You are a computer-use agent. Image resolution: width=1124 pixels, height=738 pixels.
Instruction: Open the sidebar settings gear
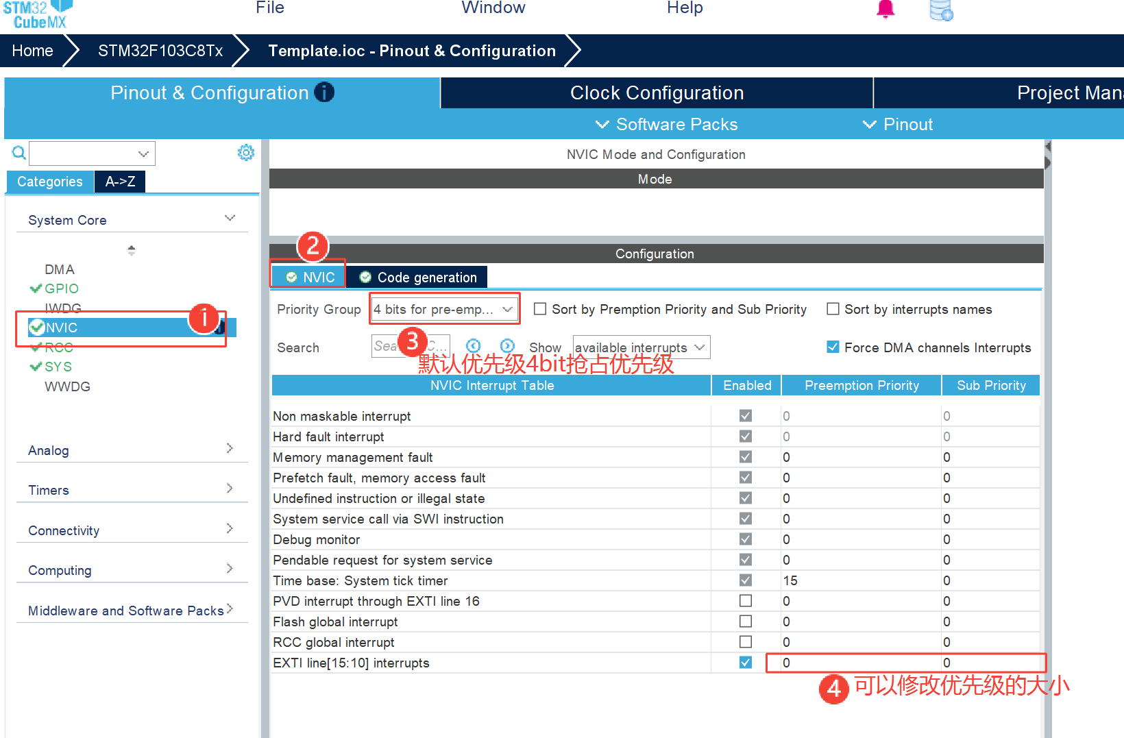click(x=245, y=152)
